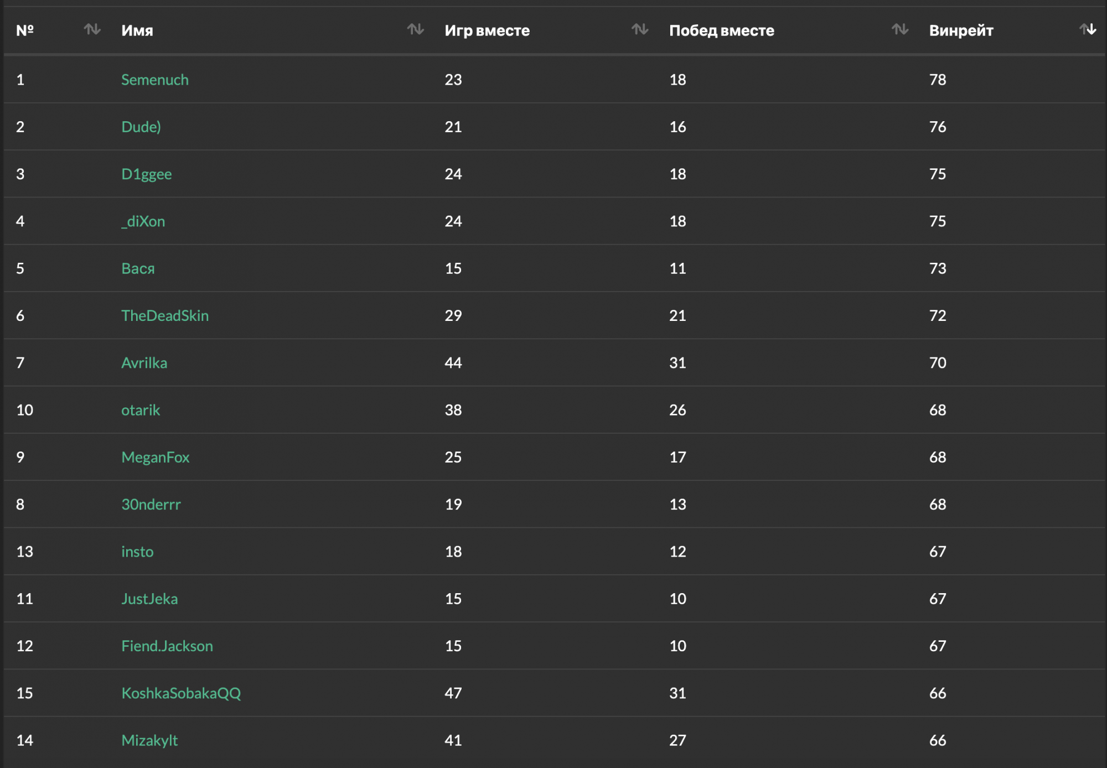
Task: Select the _diXon player link
Action: [143, 221]
